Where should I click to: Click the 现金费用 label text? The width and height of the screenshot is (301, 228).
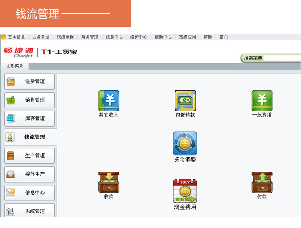pos(185,207)
